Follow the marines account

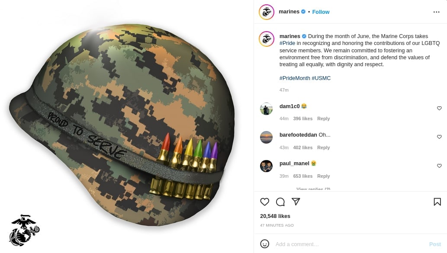[321, 12]
